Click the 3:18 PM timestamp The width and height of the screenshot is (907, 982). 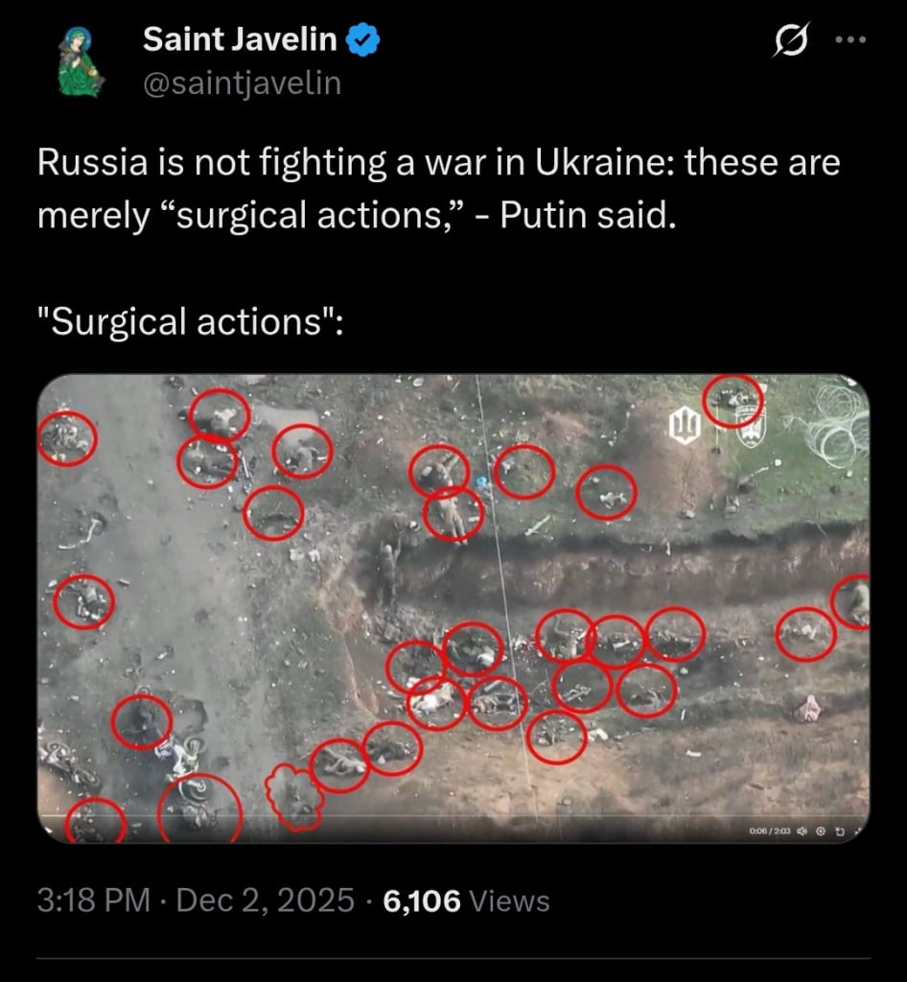[94, 900]
